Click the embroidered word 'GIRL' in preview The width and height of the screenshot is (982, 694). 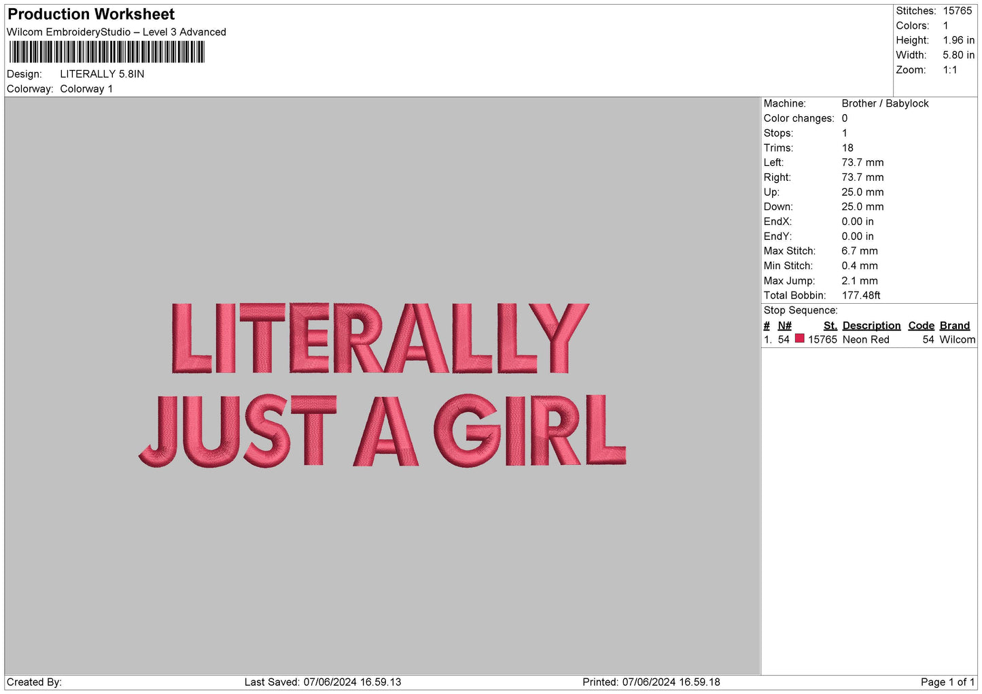tap(530, 431)
